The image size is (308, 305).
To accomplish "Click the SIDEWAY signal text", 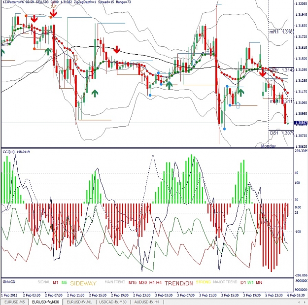I will point(83,283).
